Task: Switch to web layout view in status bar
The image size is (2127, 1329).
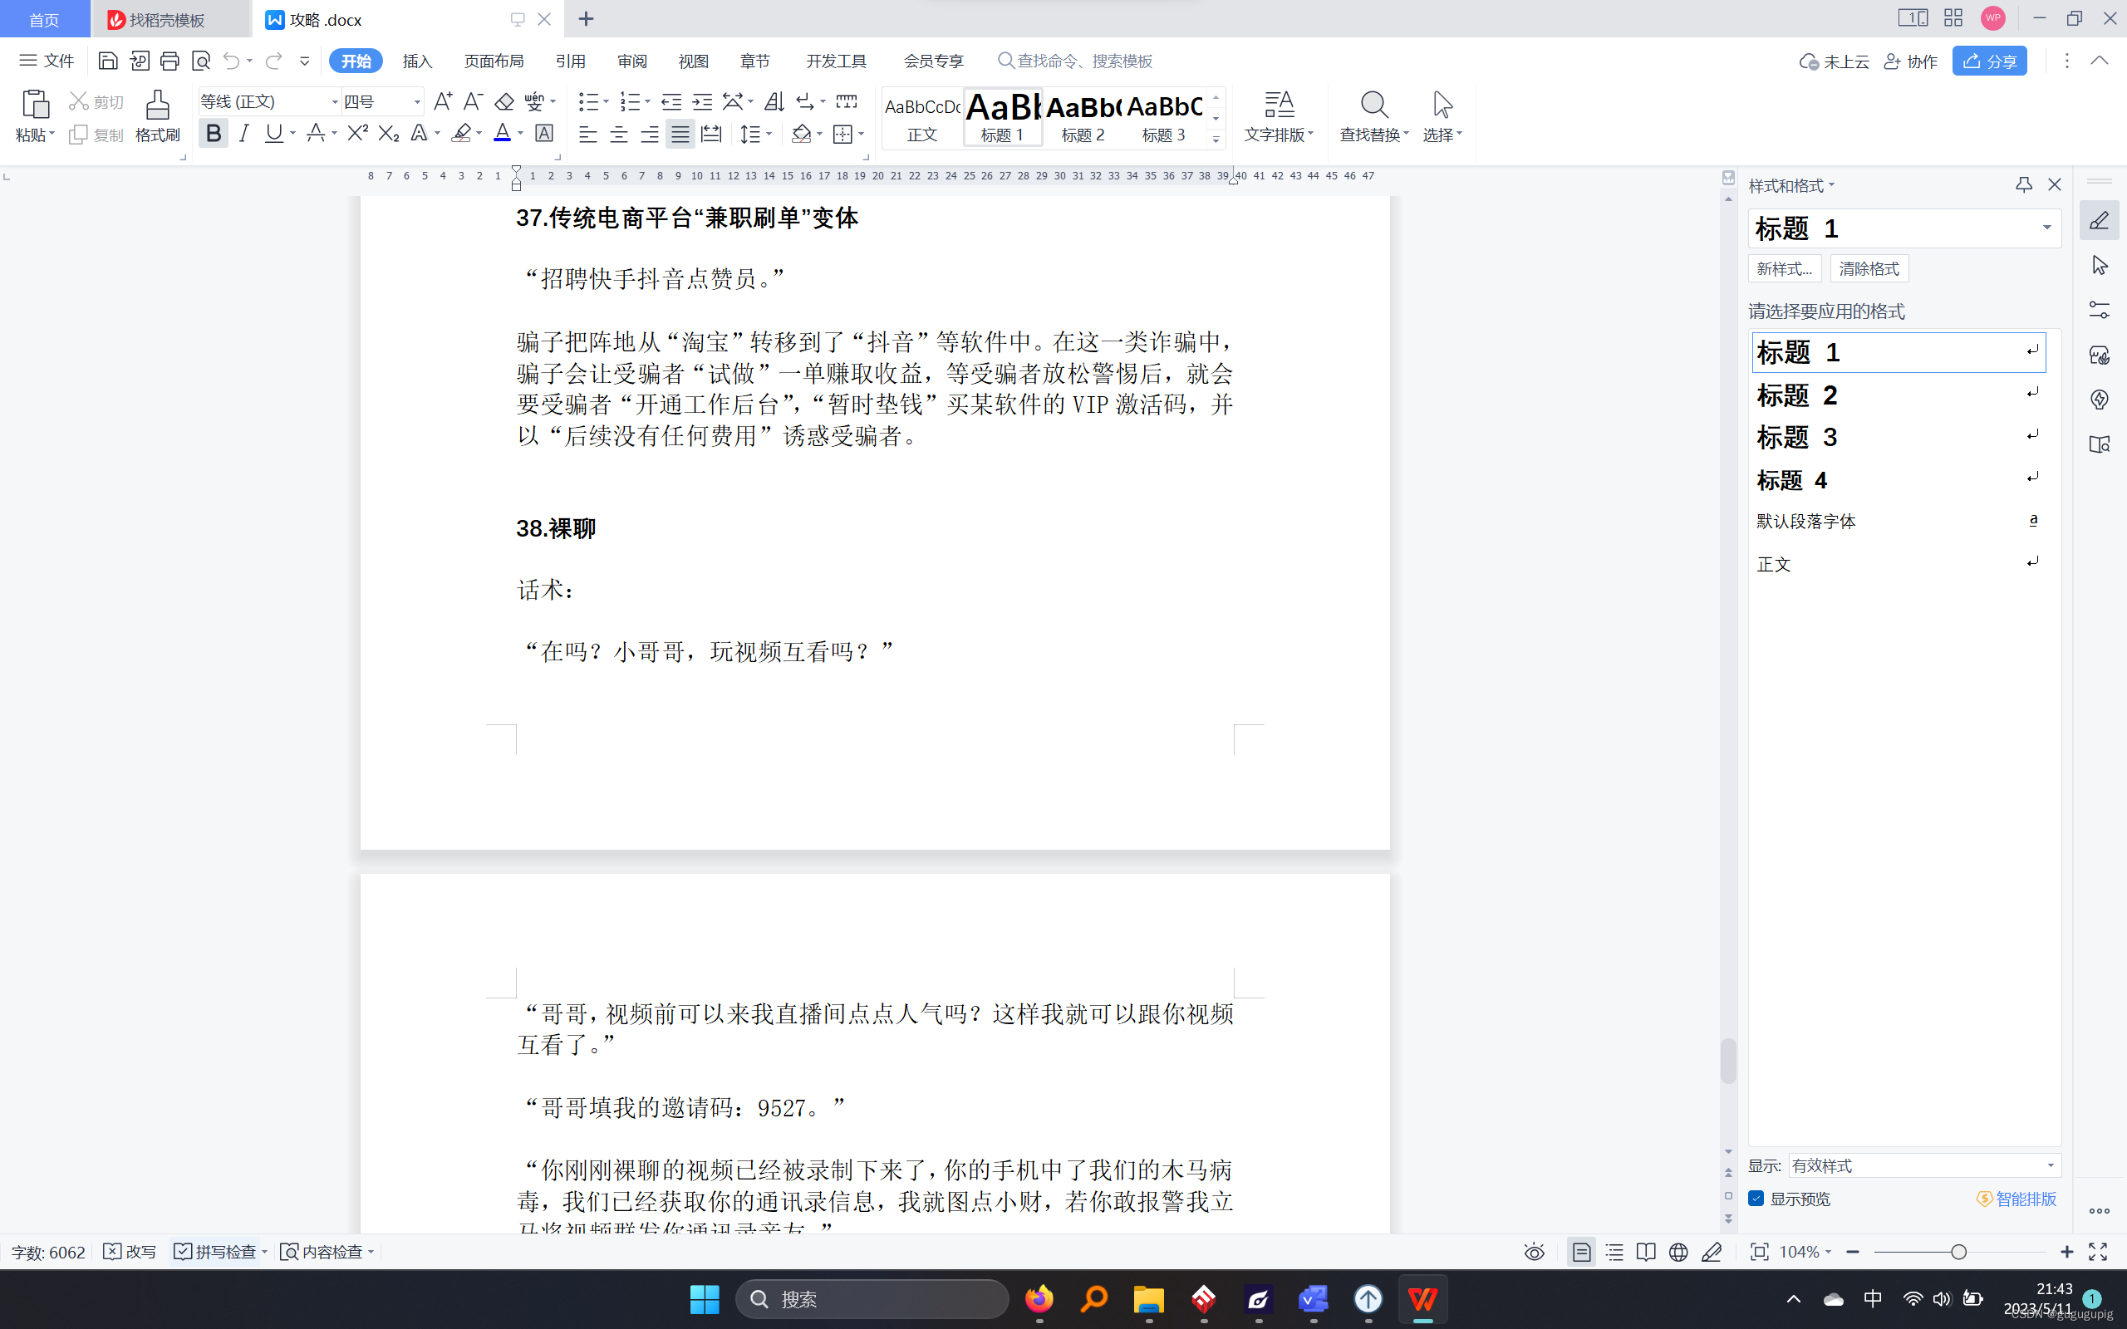Action: pyautogui.click(x=1678, y=1252)
